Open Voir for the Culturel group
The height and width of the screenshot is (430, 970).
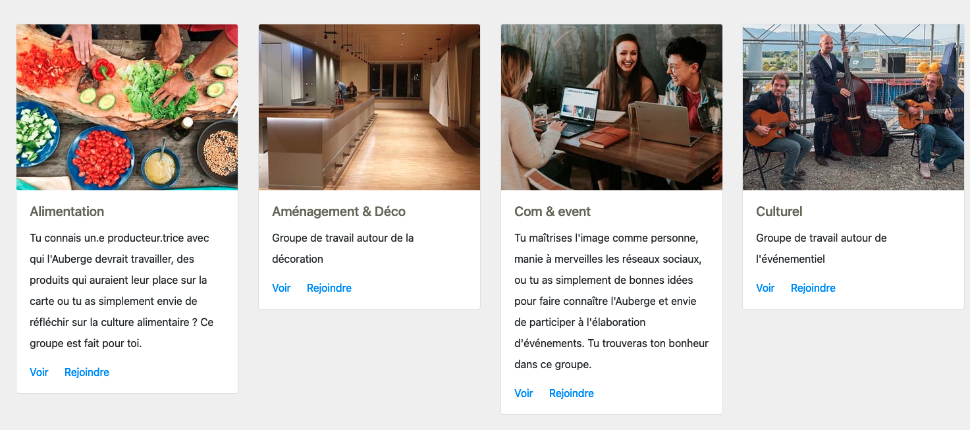tap(765, 288)
